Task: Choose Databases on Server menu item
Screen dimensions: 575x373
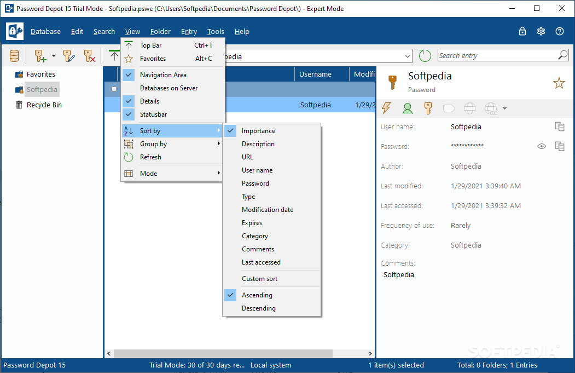Action: (x=172, y=88)
